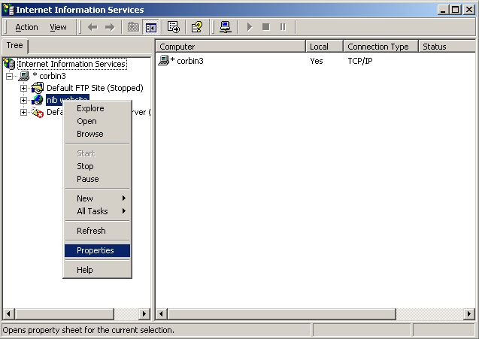Select Properties in the context menu
Viewport: 479px width, 339px height.
pos(97,250)
